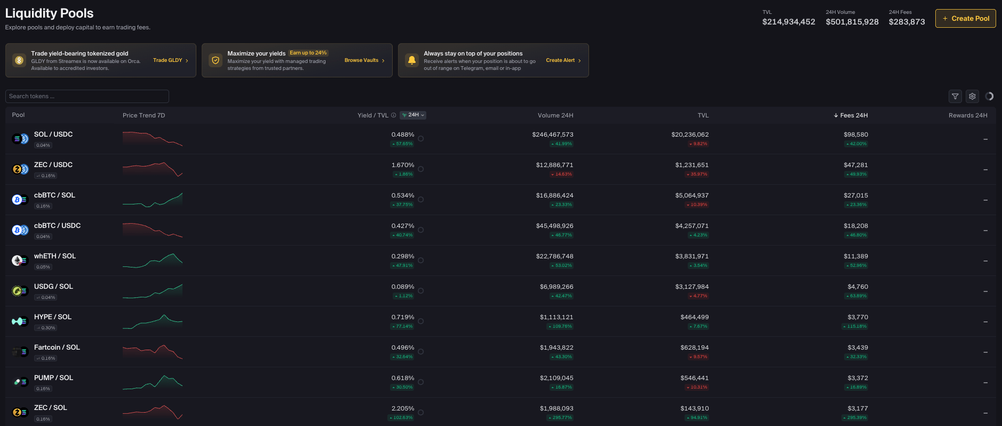Click the 35.97% TVL change badge

click(697, 174)
